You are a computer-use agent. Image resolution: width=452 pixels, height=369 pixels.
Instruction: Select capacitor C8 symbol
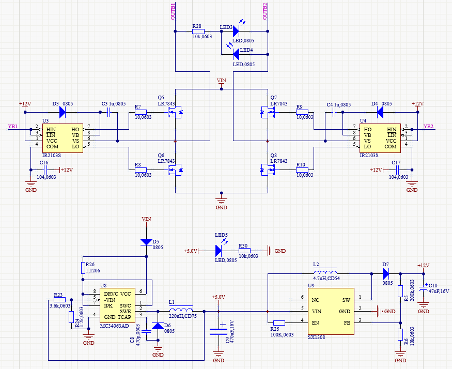tap(146, 331)
